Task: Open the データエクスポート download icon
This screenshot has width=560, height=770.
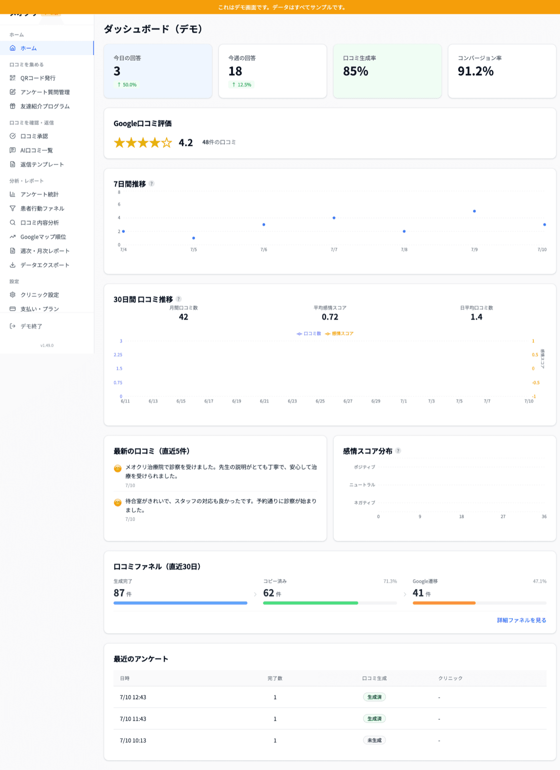Action: 13,265
